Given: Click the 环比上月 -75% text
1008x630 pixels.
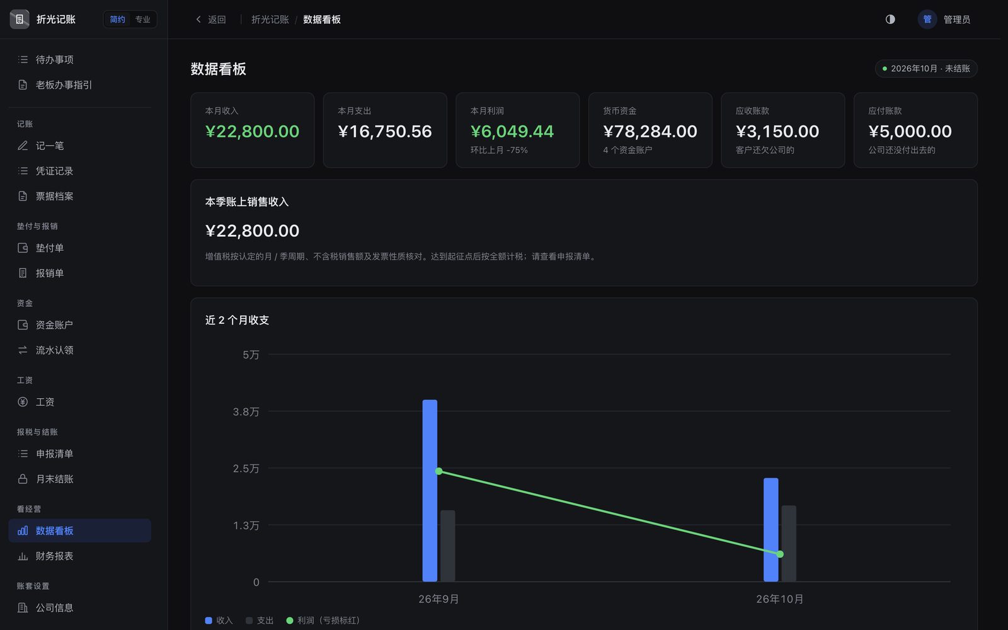Looking at the screenshot, I should click(499, 150).
